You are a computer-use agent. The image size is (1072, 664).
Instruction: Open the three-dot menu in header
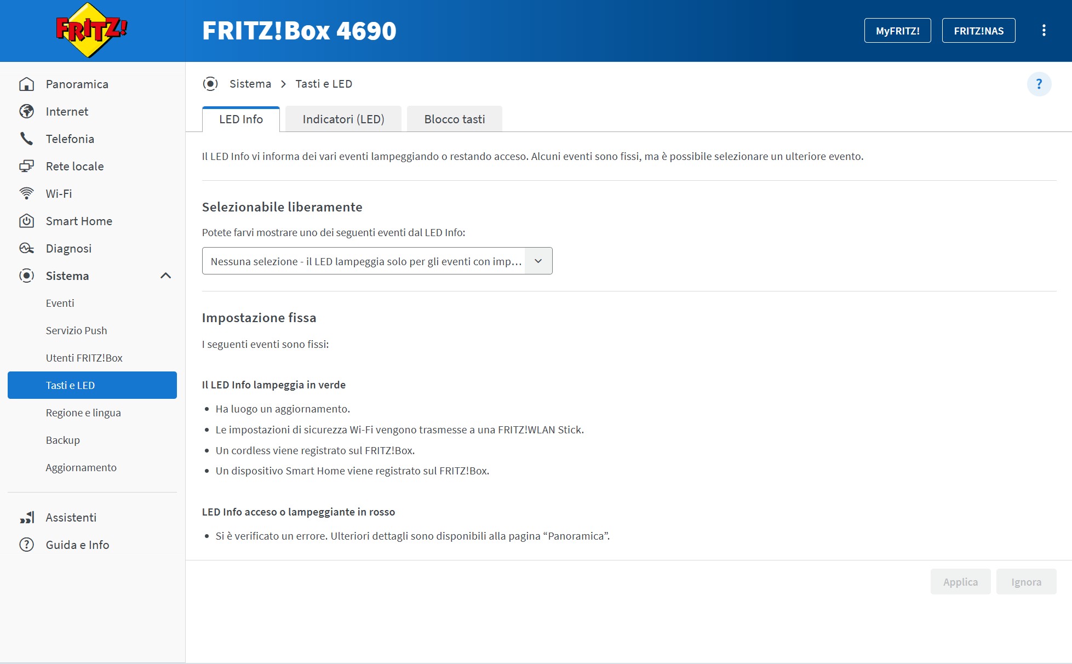coord(1044,31)
